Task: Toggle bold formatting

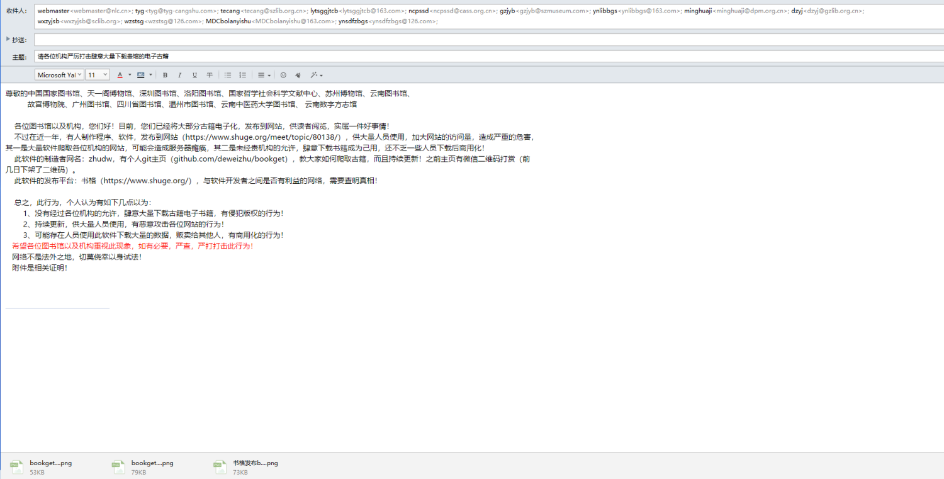Action: pos(165,75)
